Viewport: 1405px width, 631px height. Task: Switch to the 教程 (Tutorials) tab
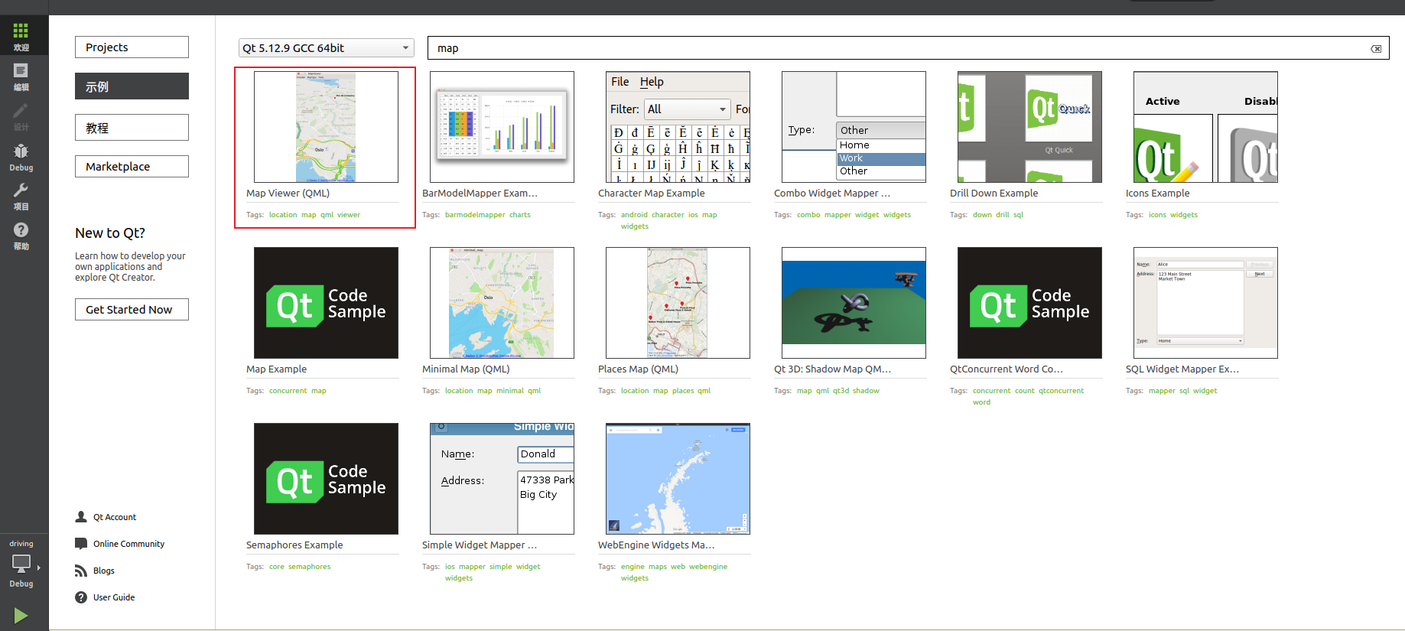click(x=132, y=128)
